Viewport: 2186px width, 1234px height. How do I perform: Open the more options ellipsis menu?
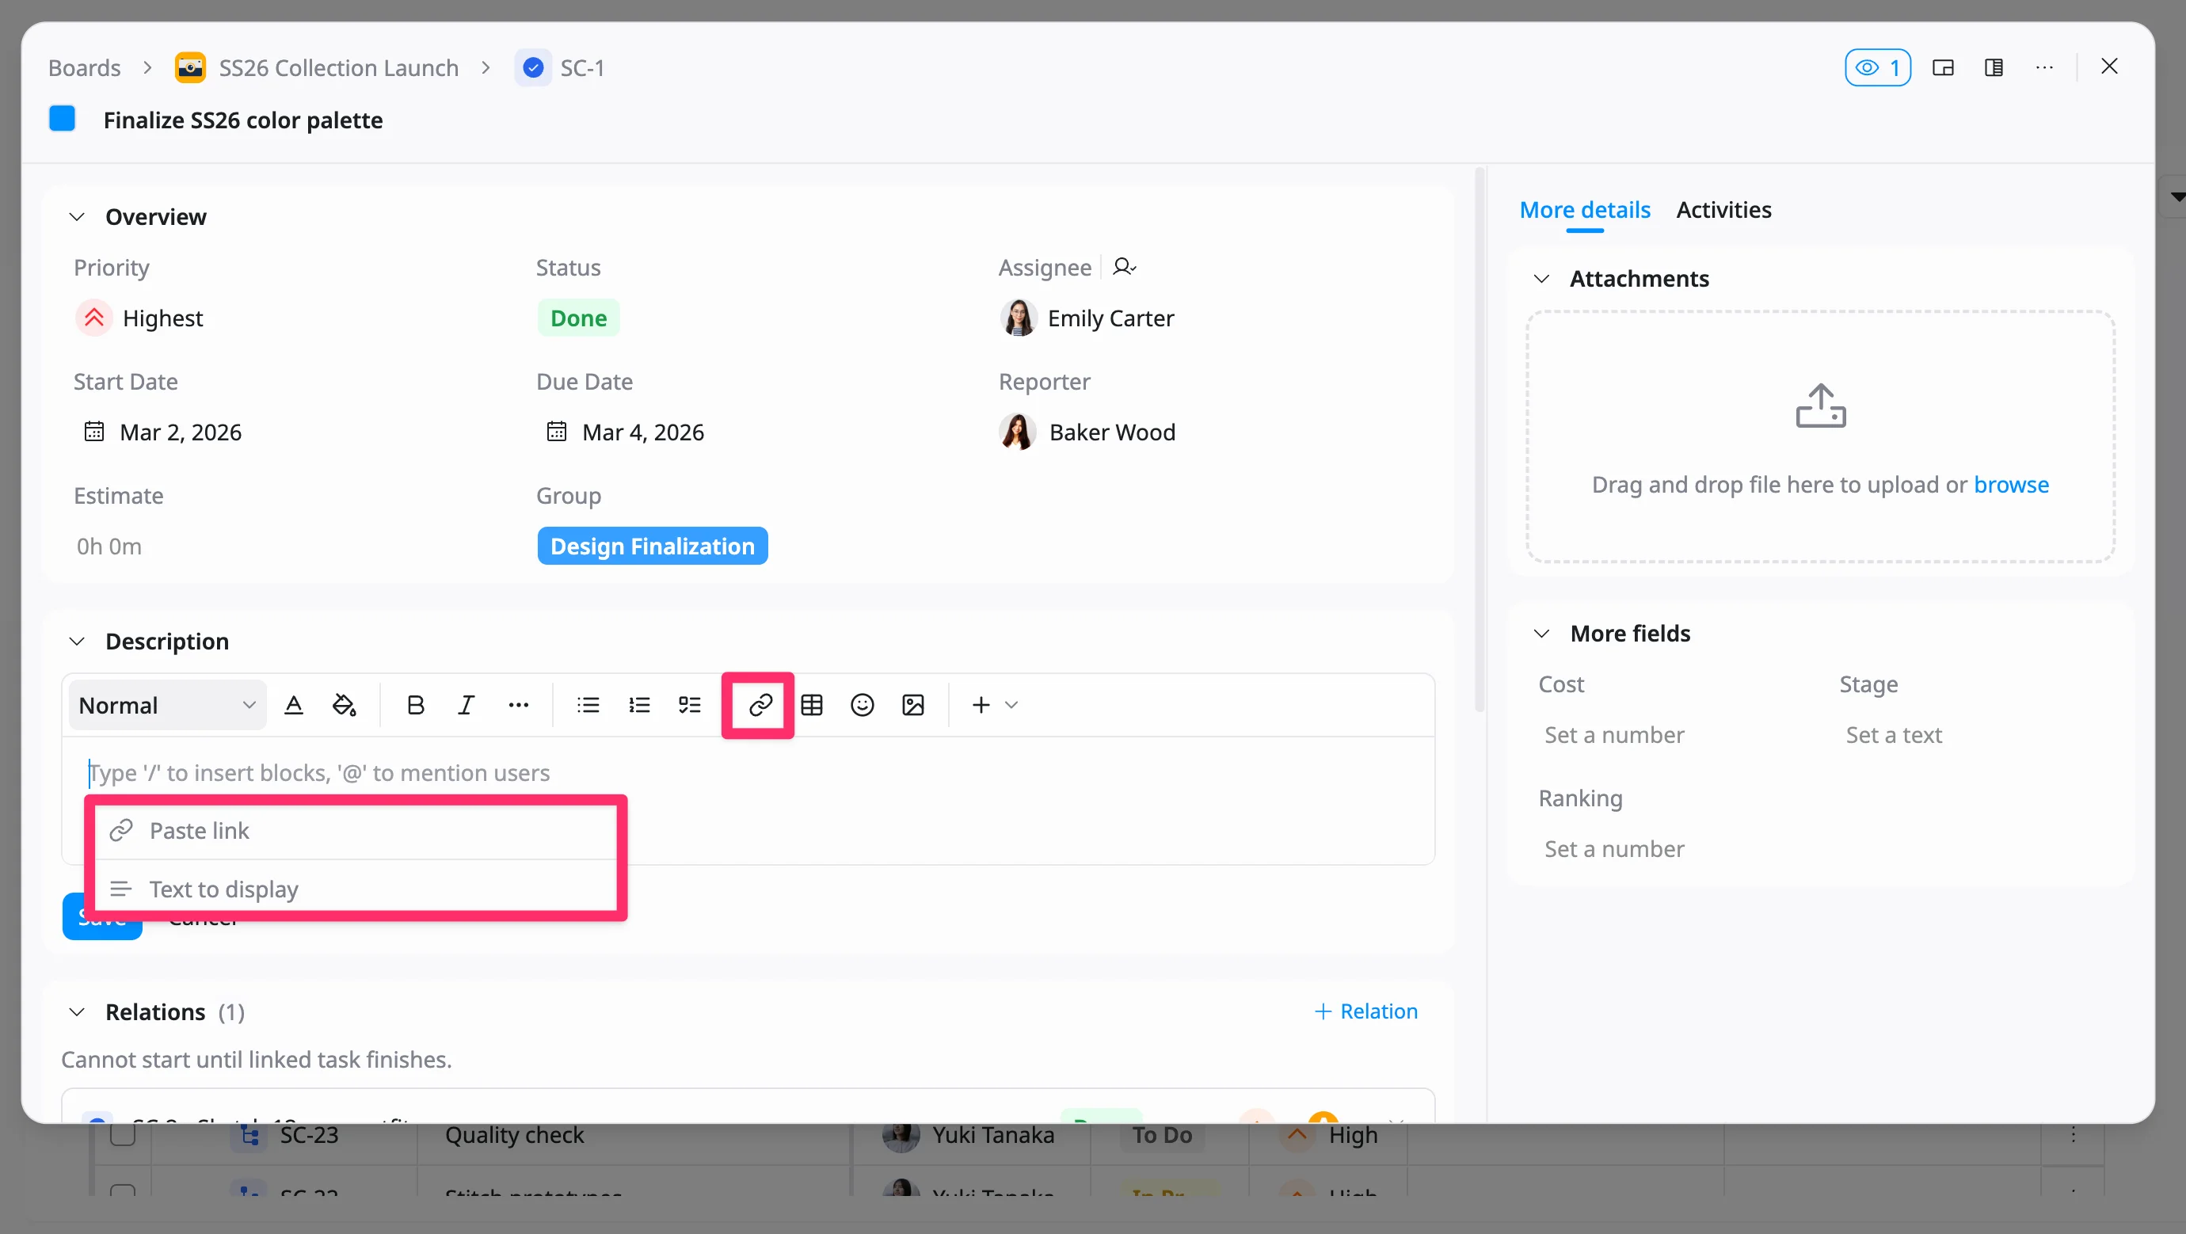tap(2045, 68)
